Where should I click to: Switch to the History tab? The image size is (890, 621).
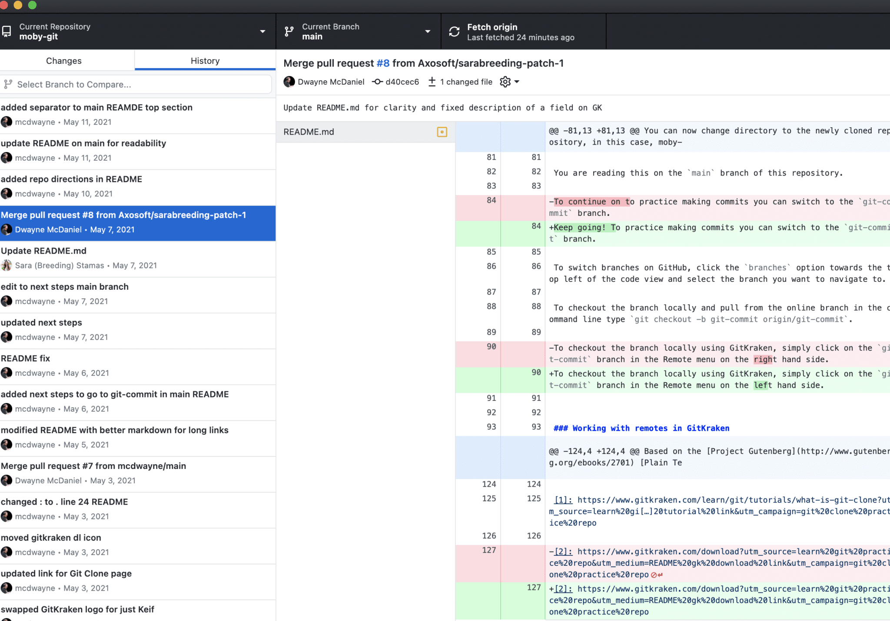(205, 61)
